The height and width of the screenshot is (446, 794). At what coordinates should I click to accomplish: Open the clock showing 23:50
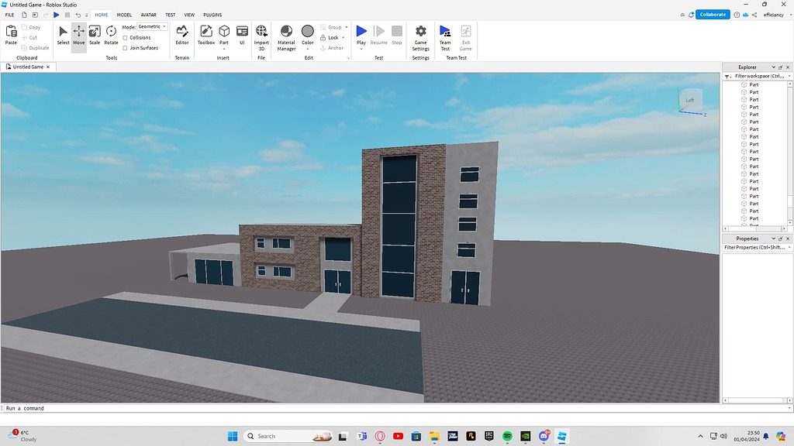[747, 436]
